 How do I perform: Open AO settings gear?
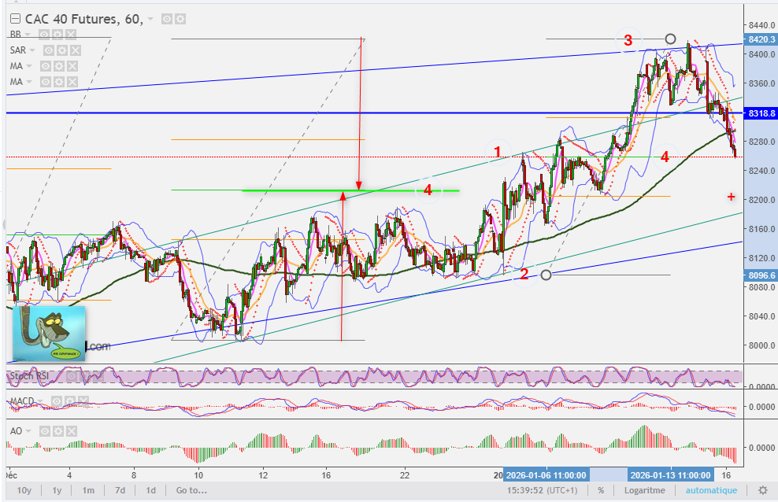point(58,431)
